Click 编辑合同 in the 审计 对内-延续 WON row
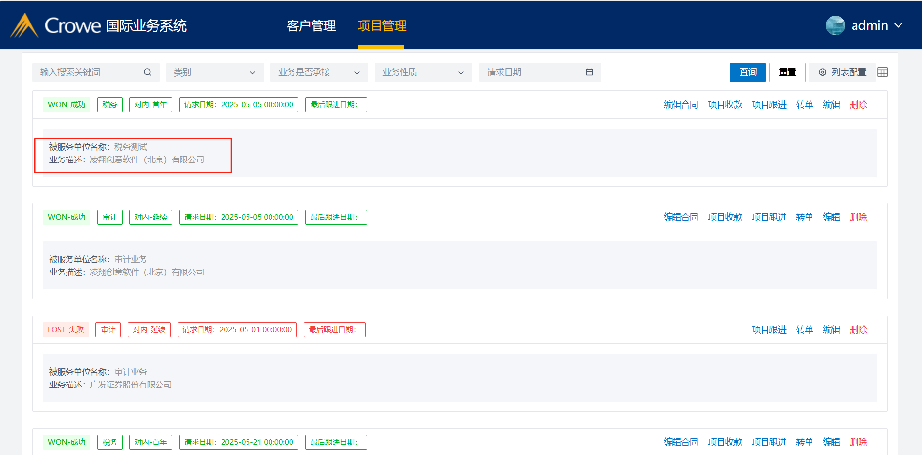The width and height of the screenshot is (922, 455). tap(681, 217)
